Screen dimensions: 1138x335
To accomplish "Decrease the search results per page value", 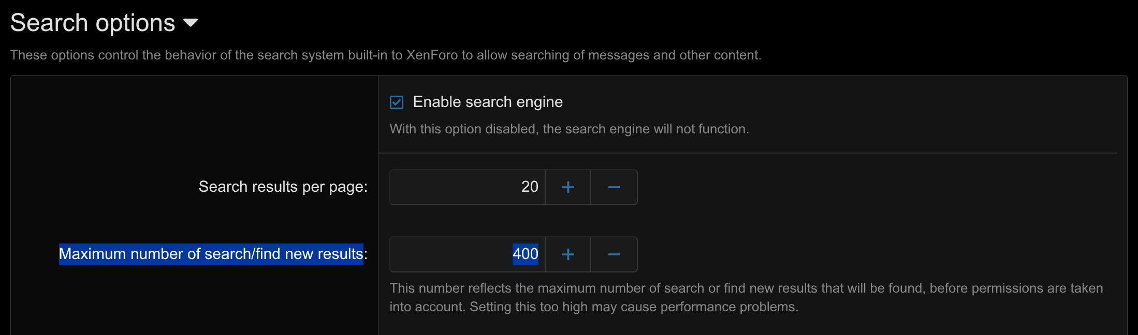I will click(614, 187).
